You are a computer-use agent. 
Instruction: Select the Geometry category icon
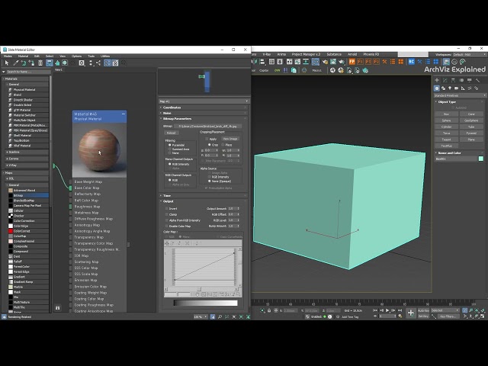[437, 88]
